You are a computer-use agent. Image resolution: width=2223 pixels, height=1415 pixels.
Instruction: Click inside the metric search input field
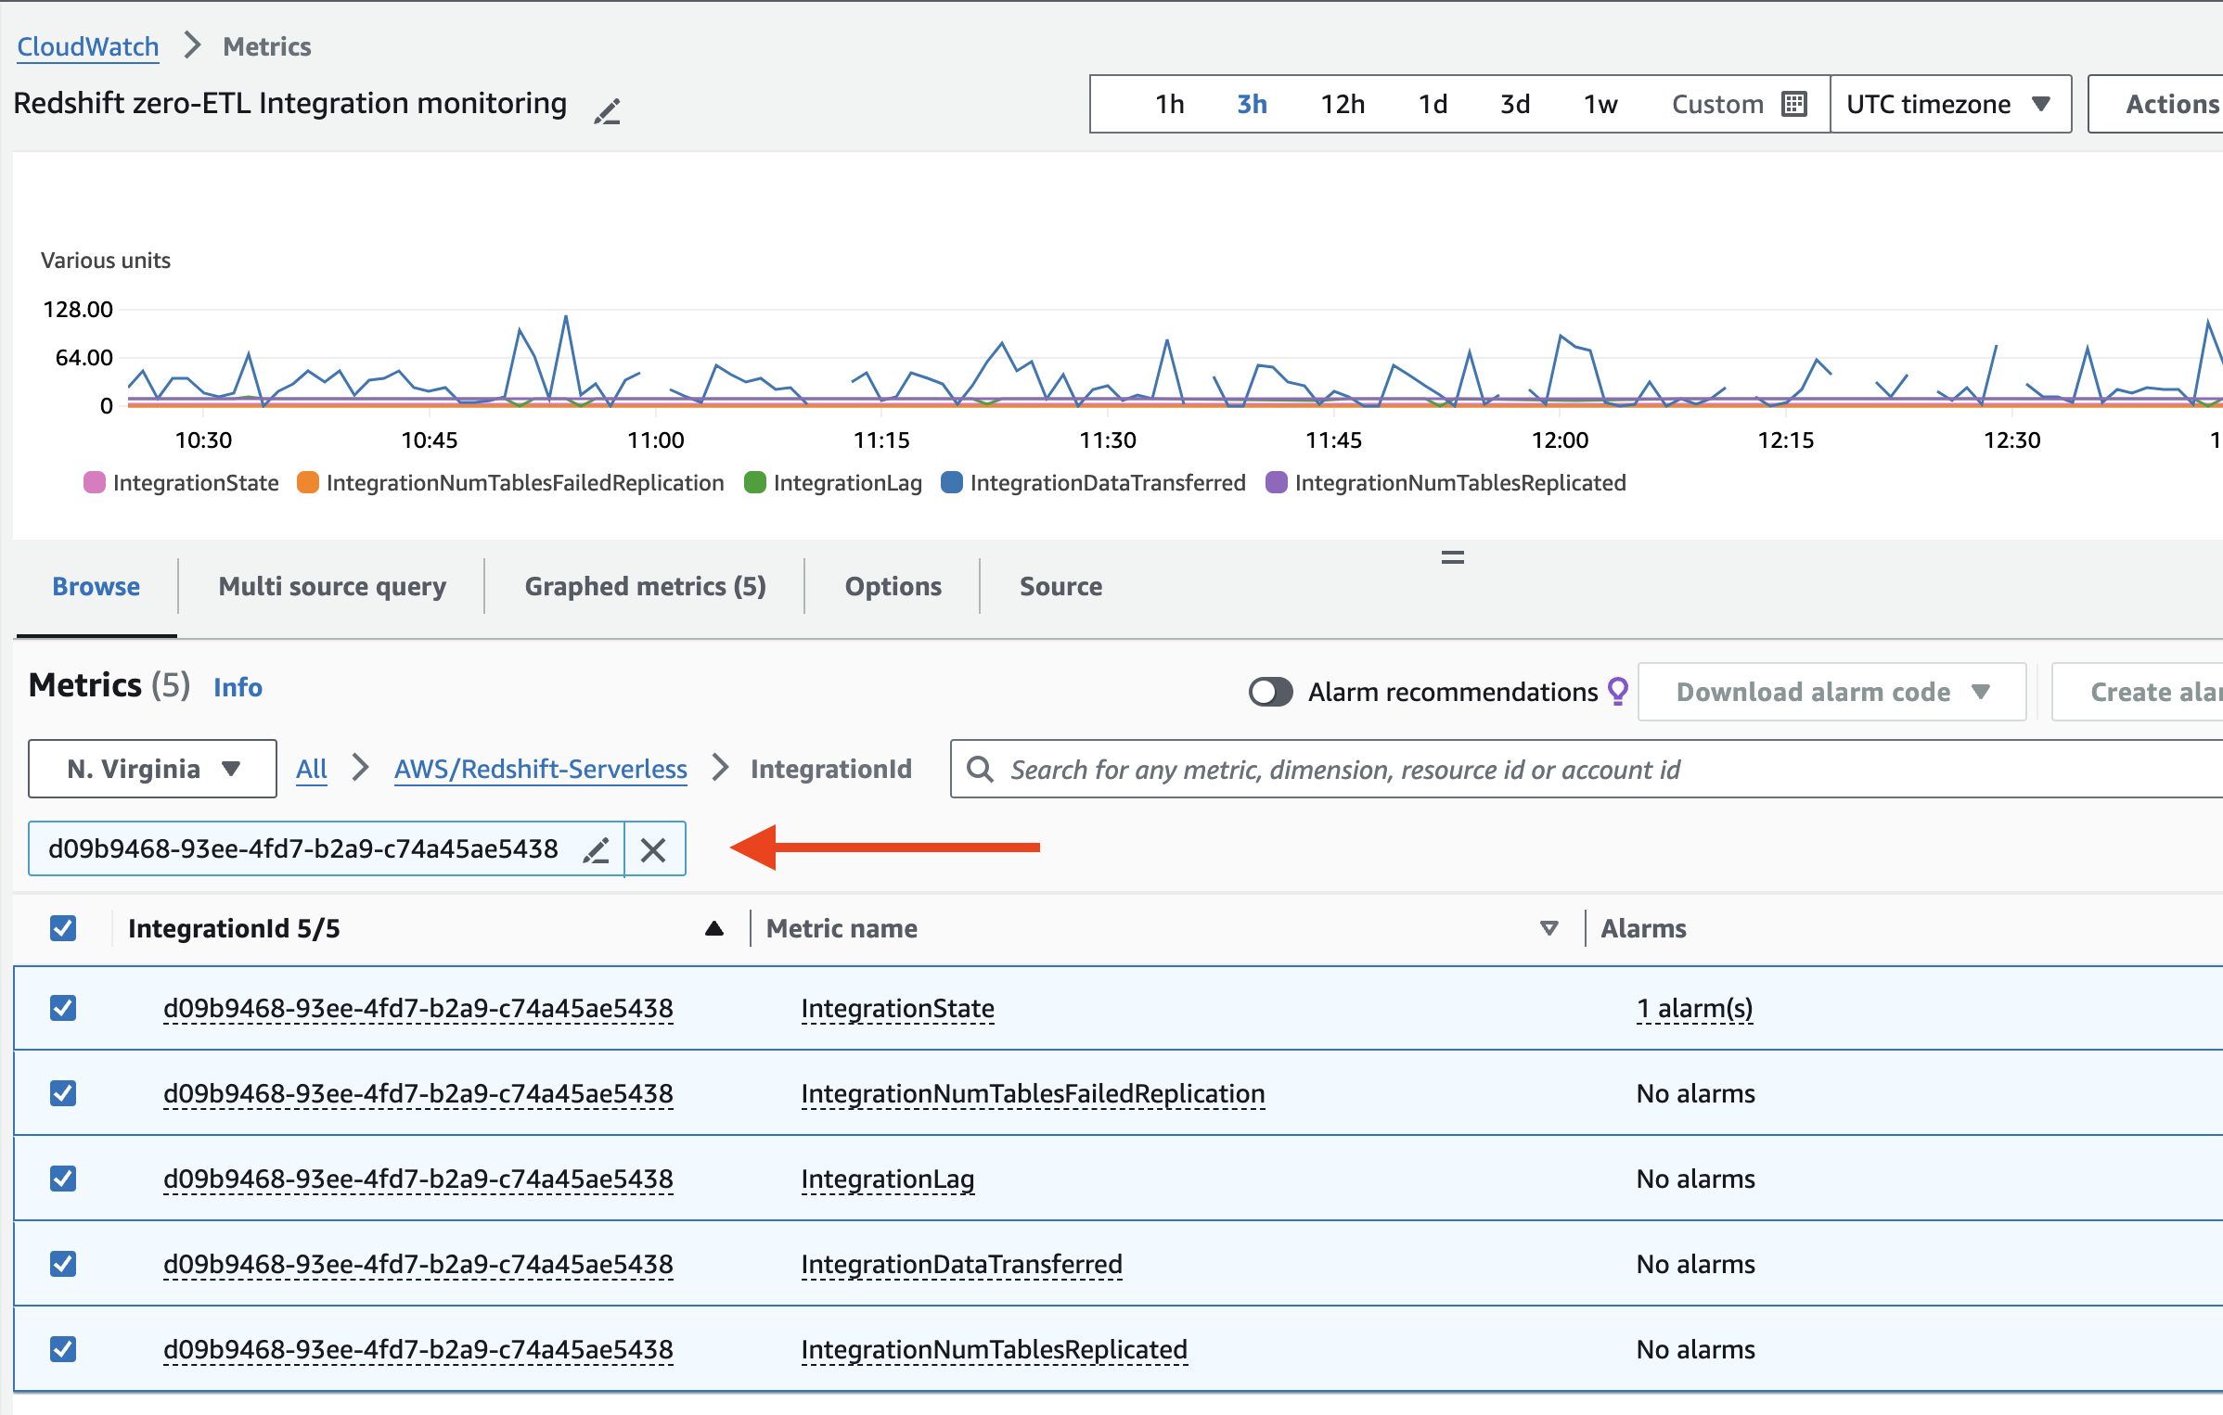(1299, 769)
